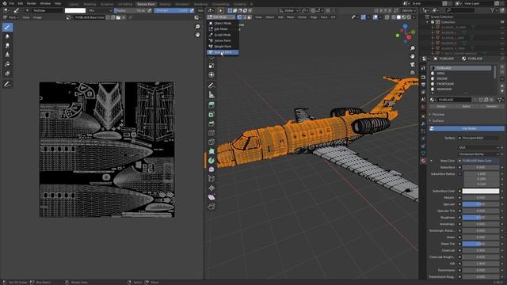
Task: Choose Object Mode from mode menu
Action: point(223,23)
